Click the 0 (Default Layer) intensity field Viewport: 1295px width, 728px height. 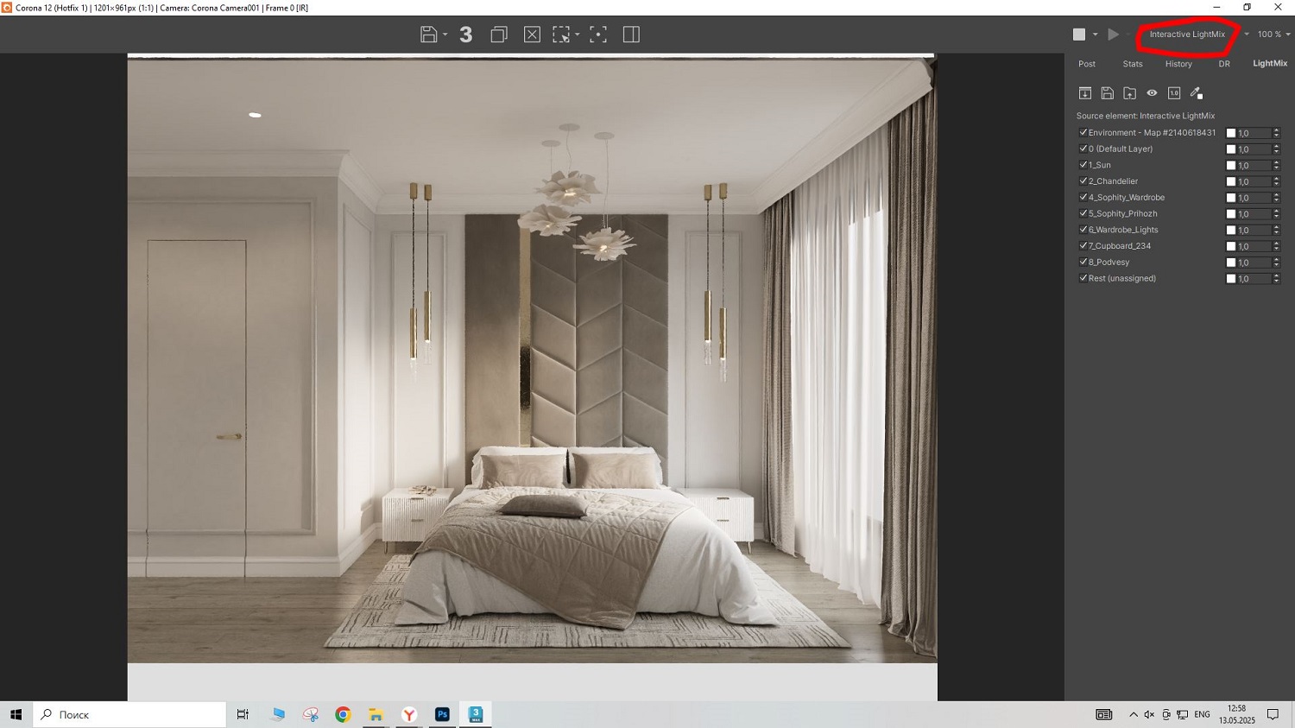[x=1254, y=149]
